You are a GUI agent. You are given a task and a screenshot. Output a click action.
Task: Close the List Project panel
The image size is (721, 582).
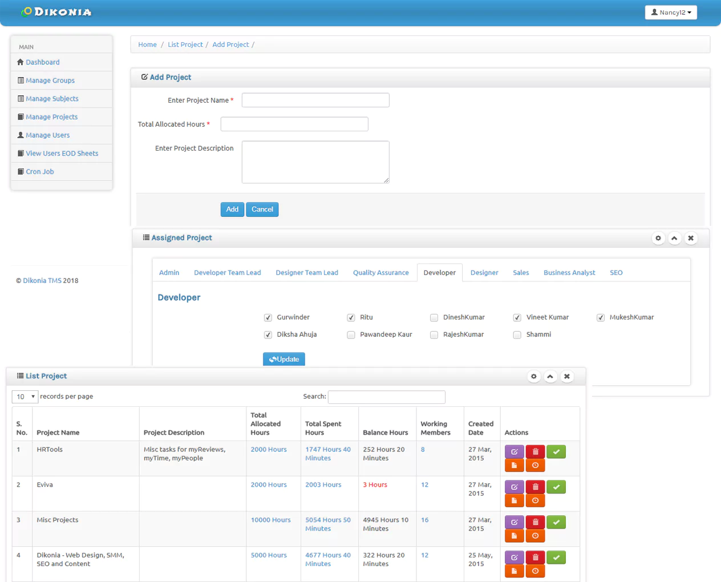point(566,377)
